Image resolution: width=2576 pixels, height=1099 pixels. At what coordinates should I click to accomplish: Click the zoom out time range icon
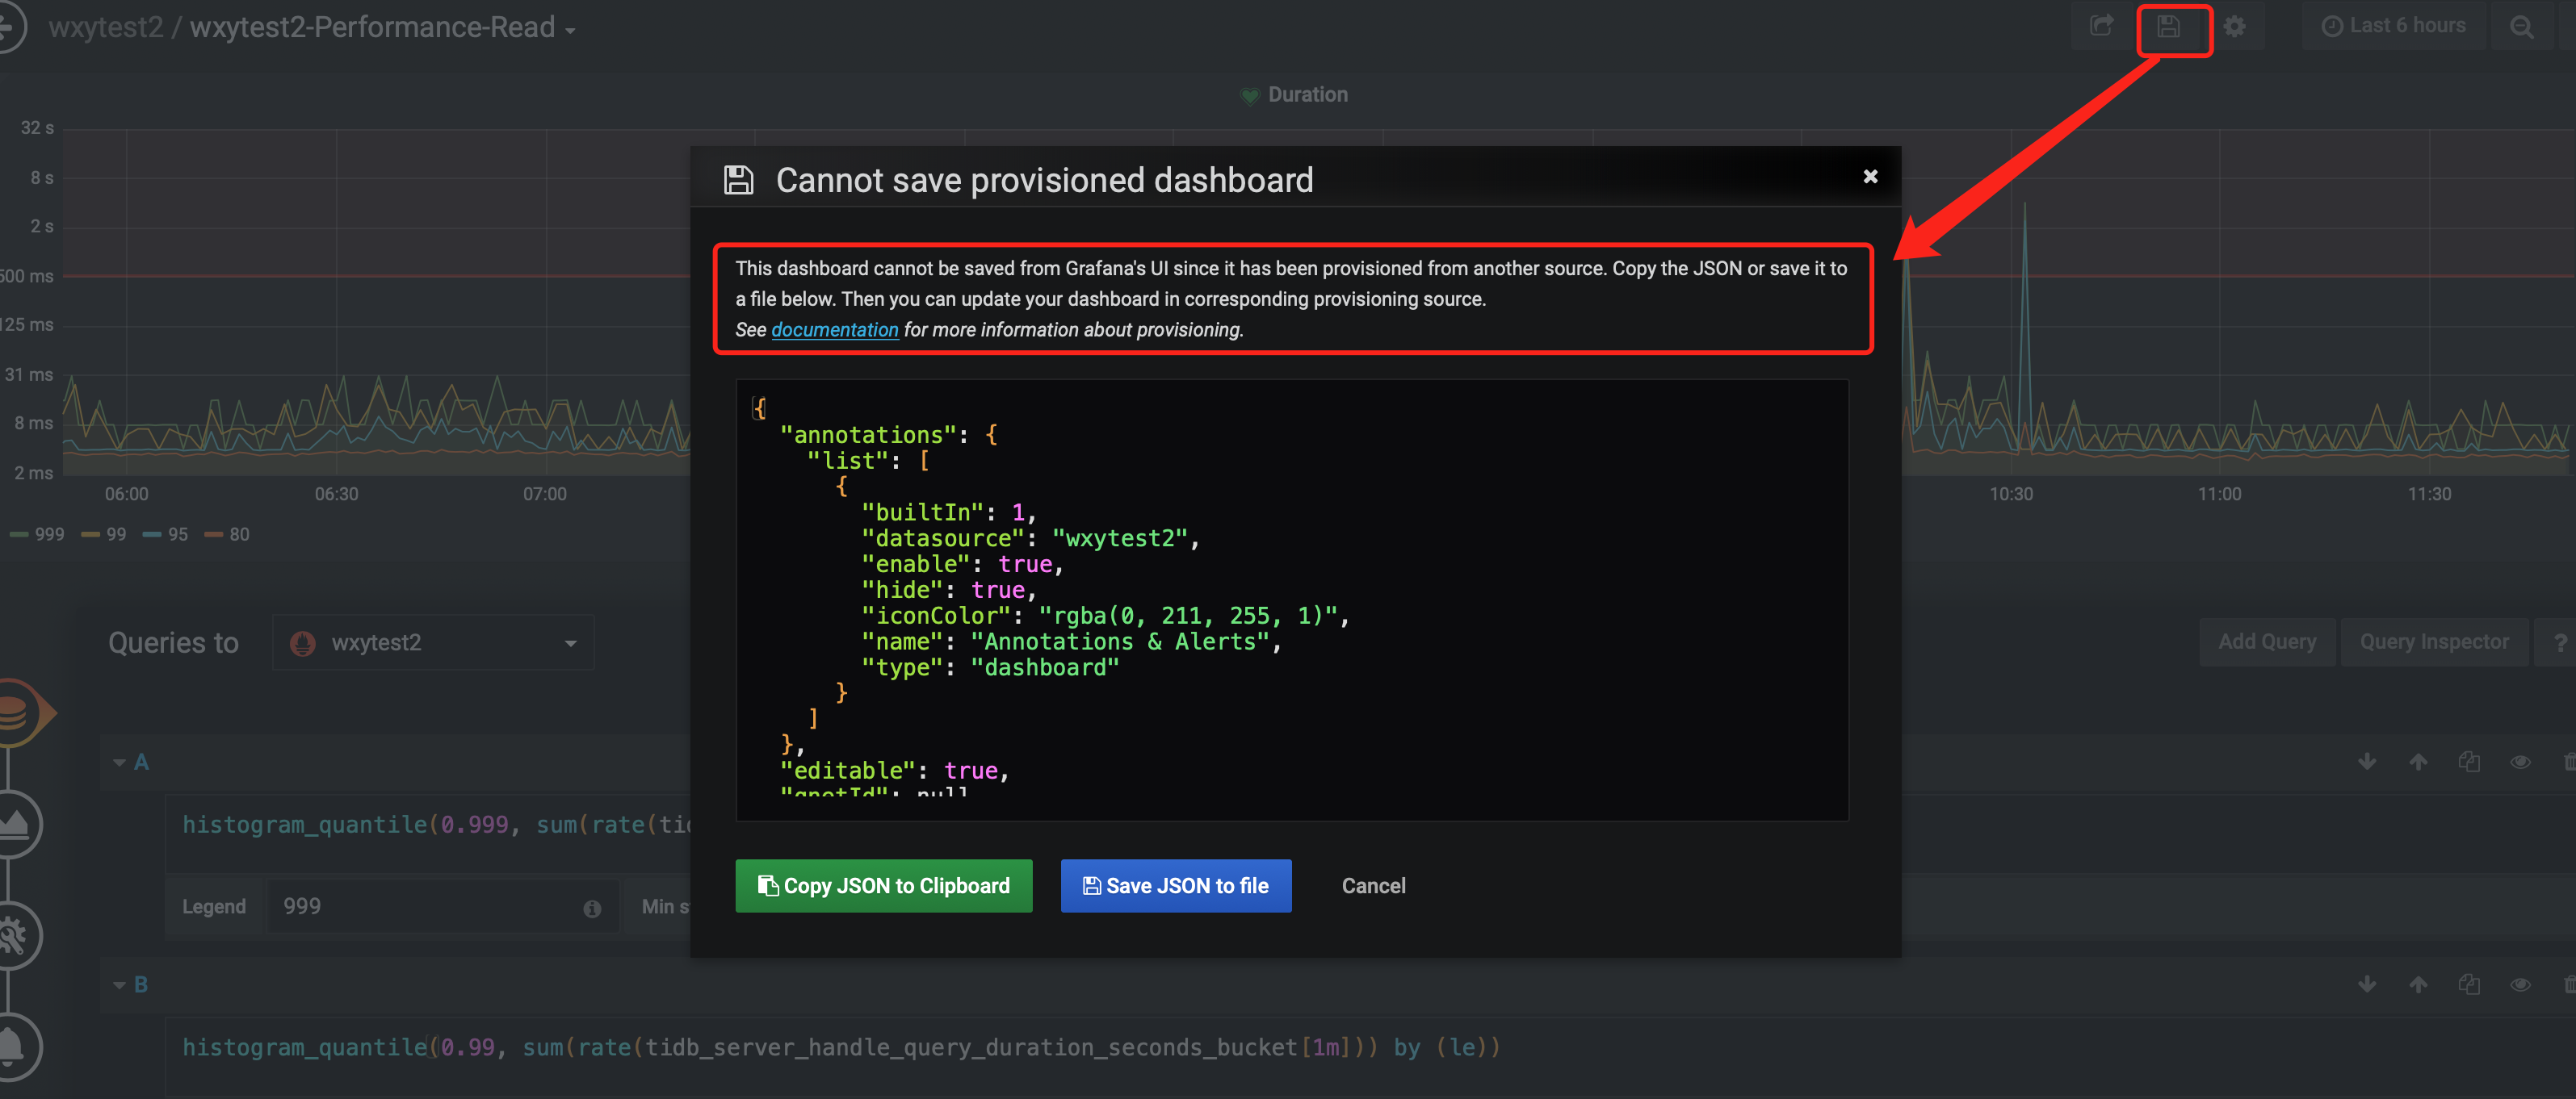(x=2522, y=27)
